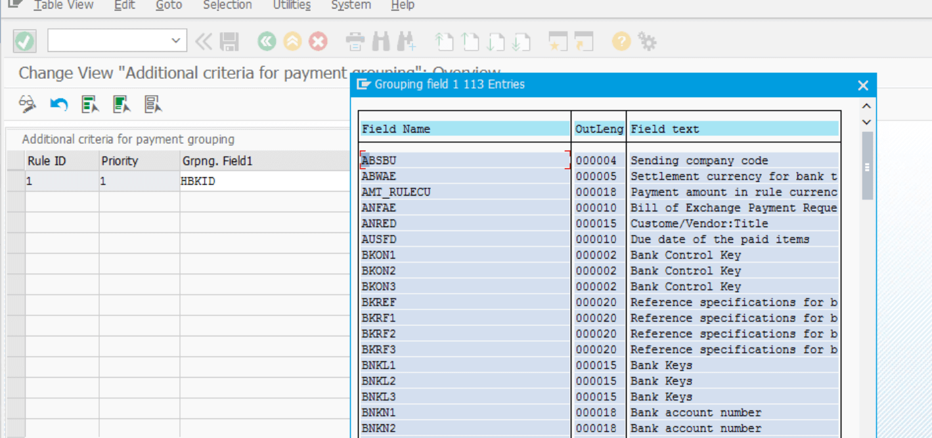Click the scroll-down chevron in Grouping field popup
This screenshot has width=932, height=438.
click(x=866, y=121)
